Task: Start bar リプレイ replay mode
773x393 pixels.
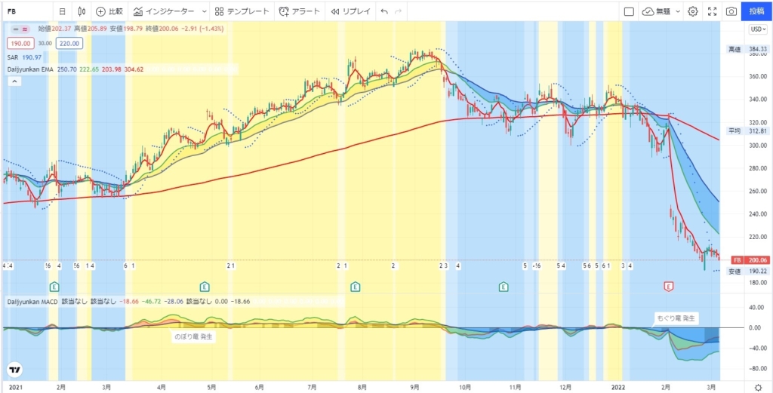Action: [x=350, y=11]
